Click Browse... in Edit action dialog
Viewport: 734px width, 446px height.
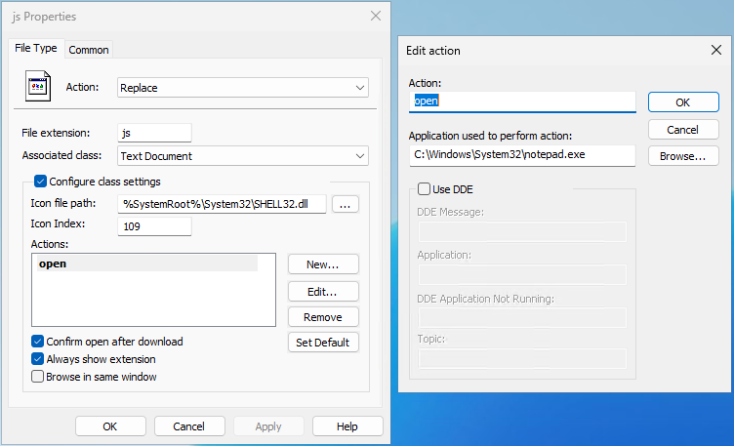(x=682, y=156)
